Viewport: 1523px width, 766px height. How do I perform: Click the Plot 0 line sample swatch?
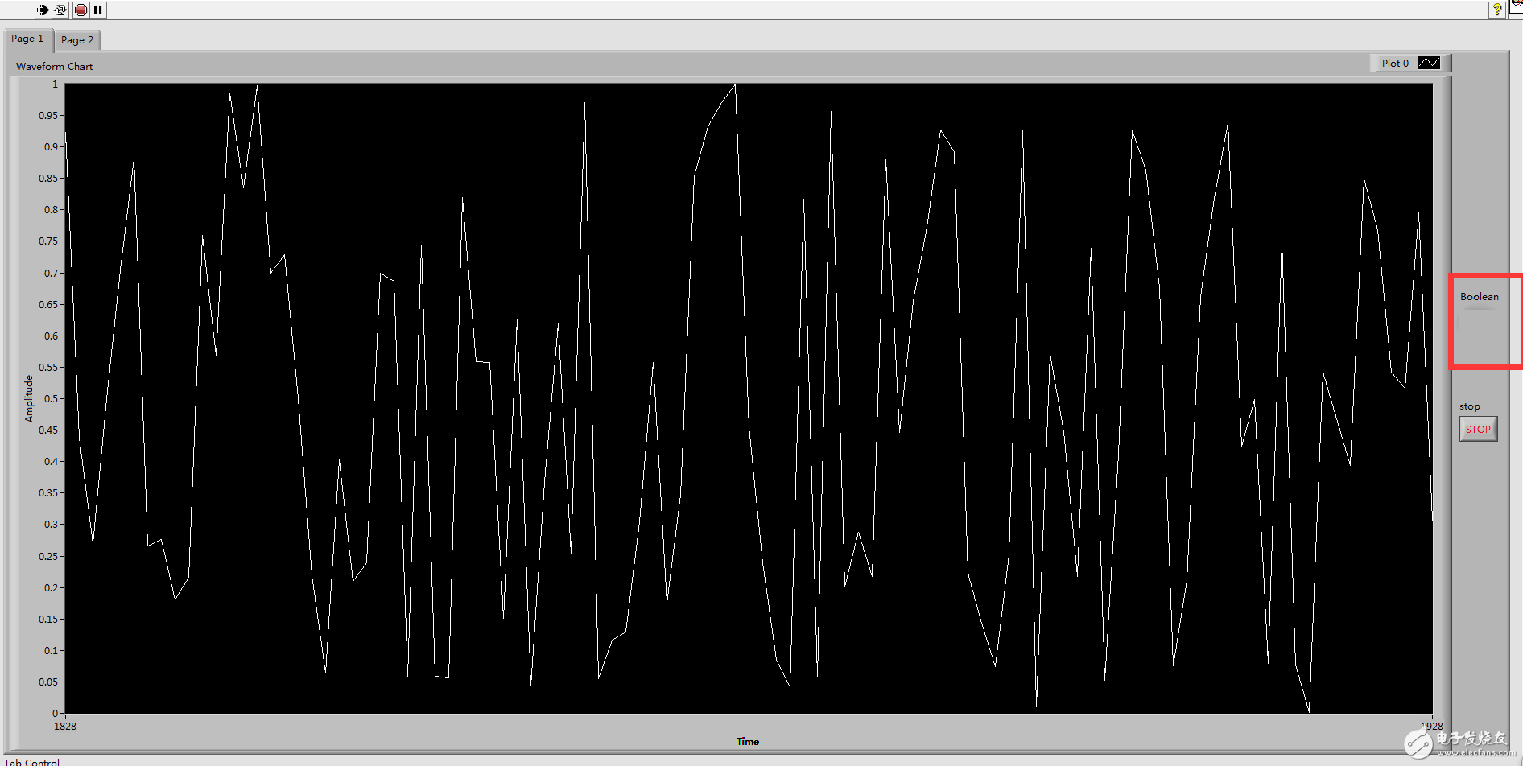coord(1429,63)
